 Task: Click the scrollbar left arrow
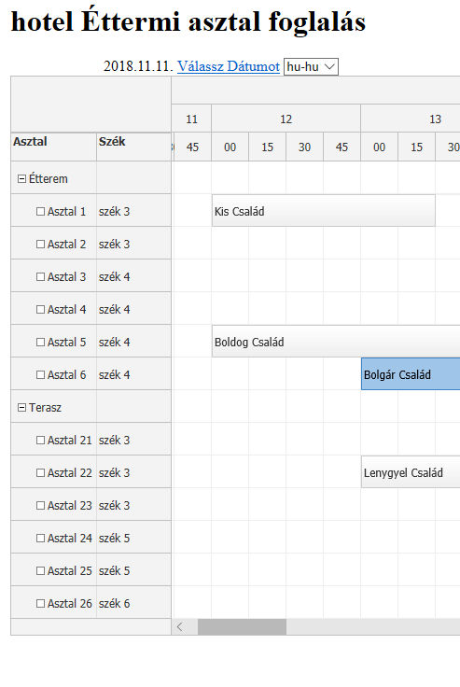coord(180,627)
